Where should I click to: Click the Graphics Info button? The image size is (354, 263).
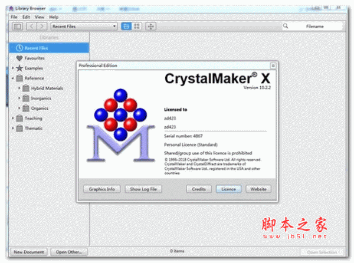tap(102, 189)
